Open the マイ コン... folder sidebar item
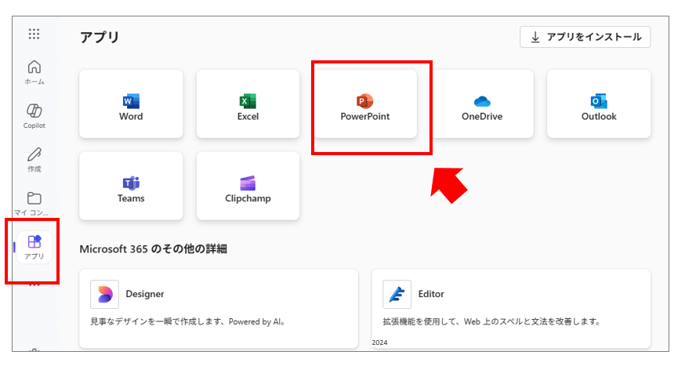685x366 pixels. 31,204
